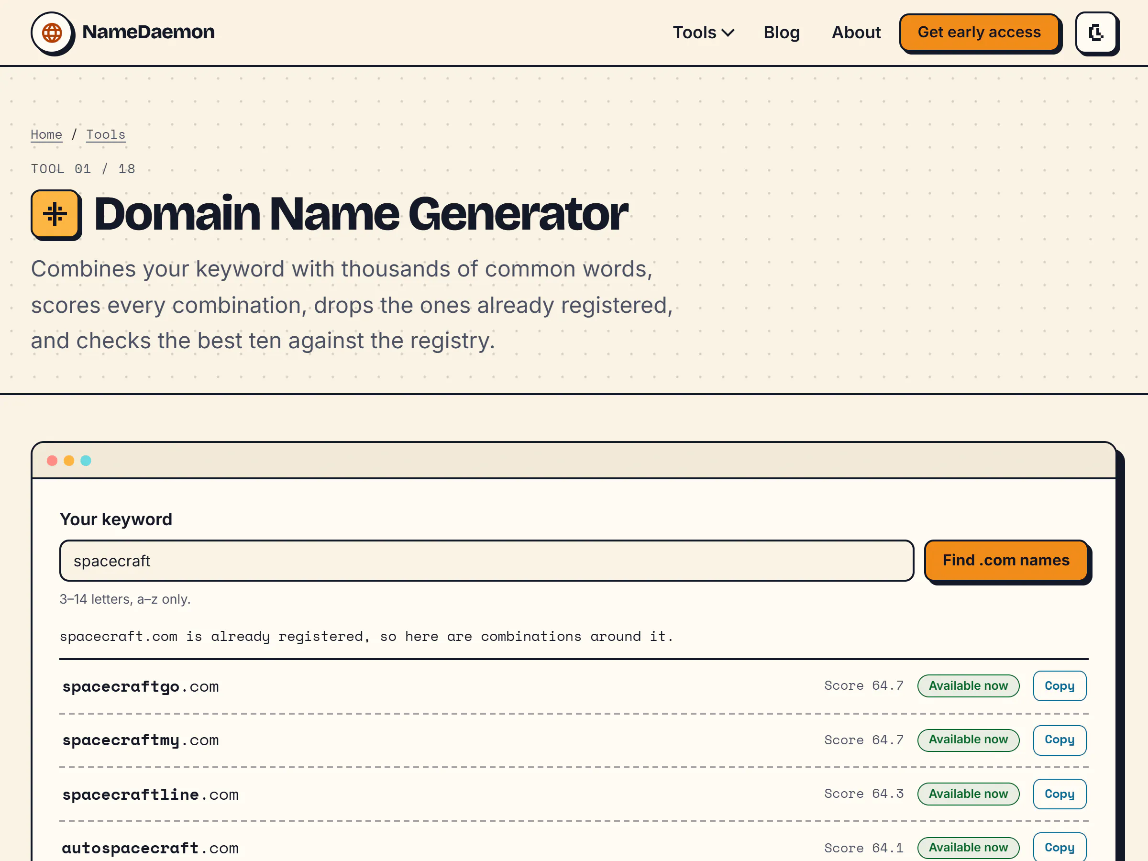The height and width of the screenshot is (861, 1148).
Task: Click the NameDaemon brand name
Action: 148,32
